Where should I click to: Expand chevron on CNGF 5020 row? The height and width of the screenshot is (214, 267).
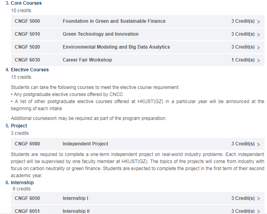coord(258,47)
